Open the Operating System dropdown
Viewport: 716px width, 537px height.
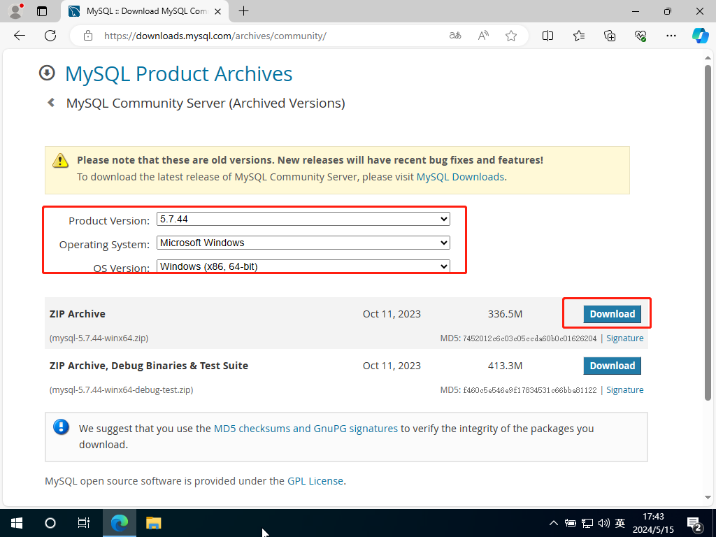click(x=303, y=243)
